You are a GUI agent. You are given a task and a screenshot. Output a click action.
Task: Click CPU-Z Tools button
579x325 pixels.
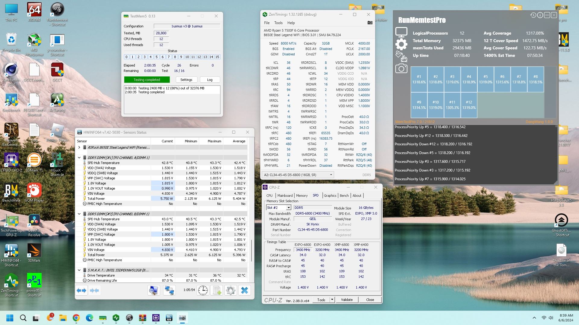[x=321, y=300]
